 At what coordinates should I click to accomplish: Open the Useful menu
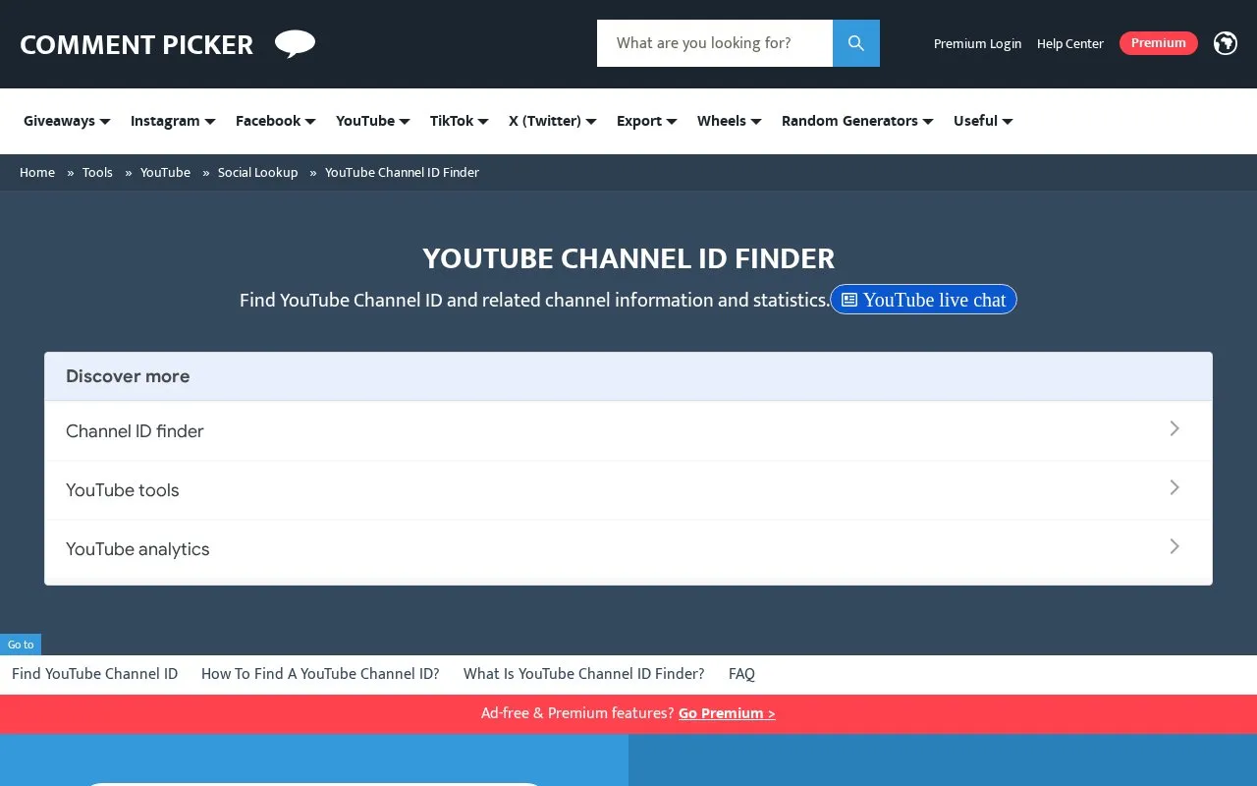click(x=983, y=121)
